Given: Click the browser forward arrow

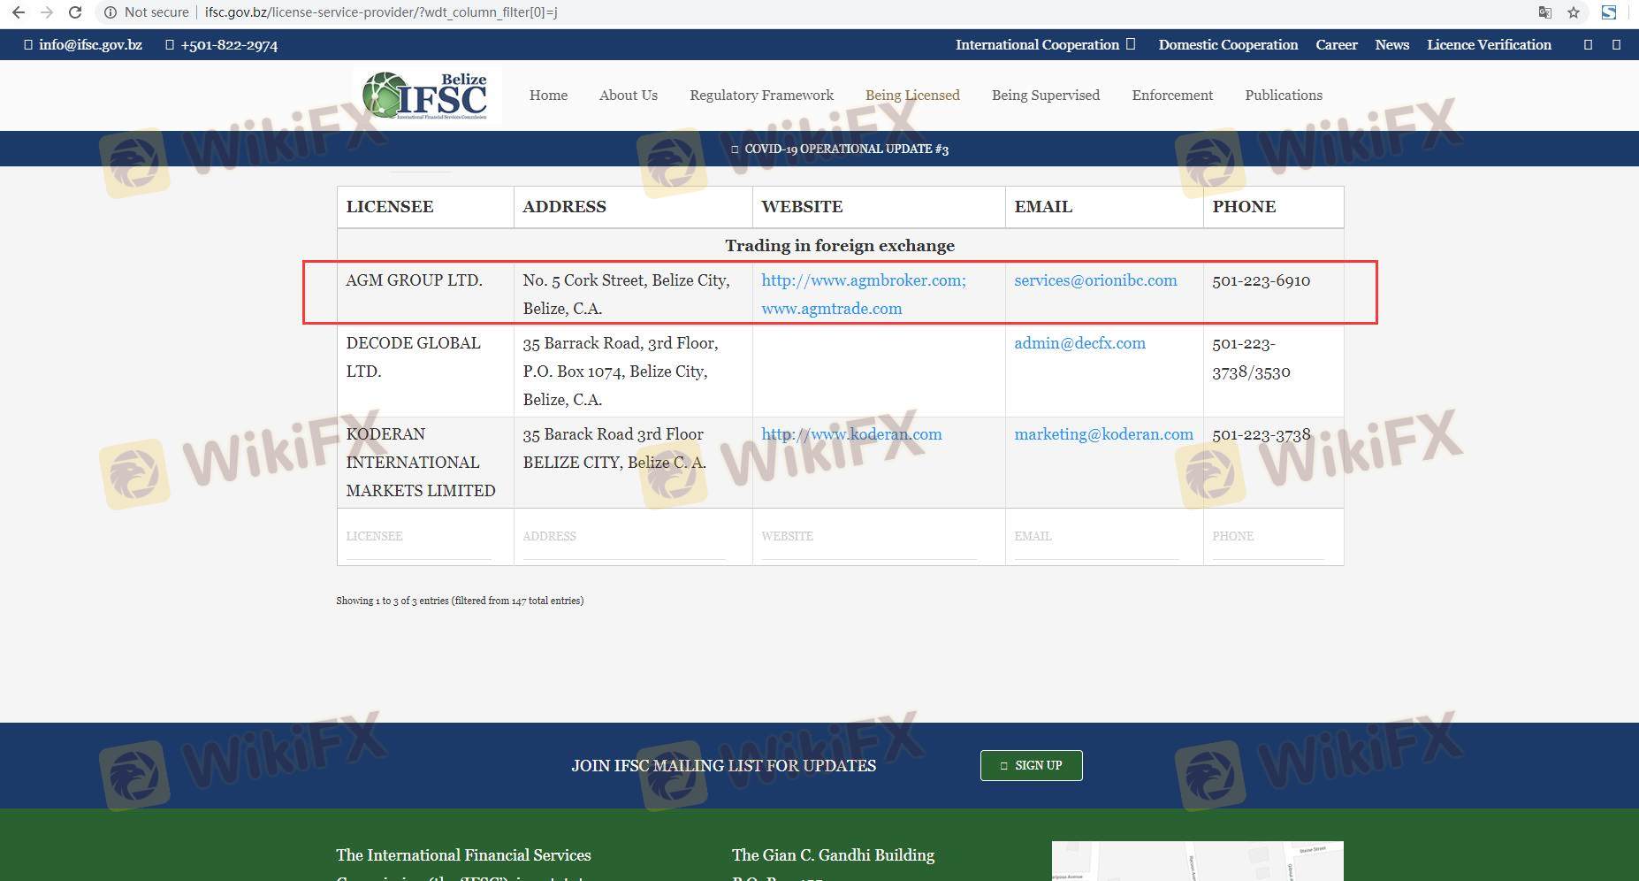Looking at the screenshot, I should (47, 12).
